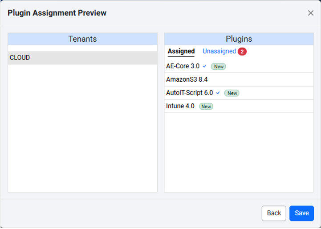The image size is (321, 229).
Task: Save the plugin assignment
Action: coord(301,213)
